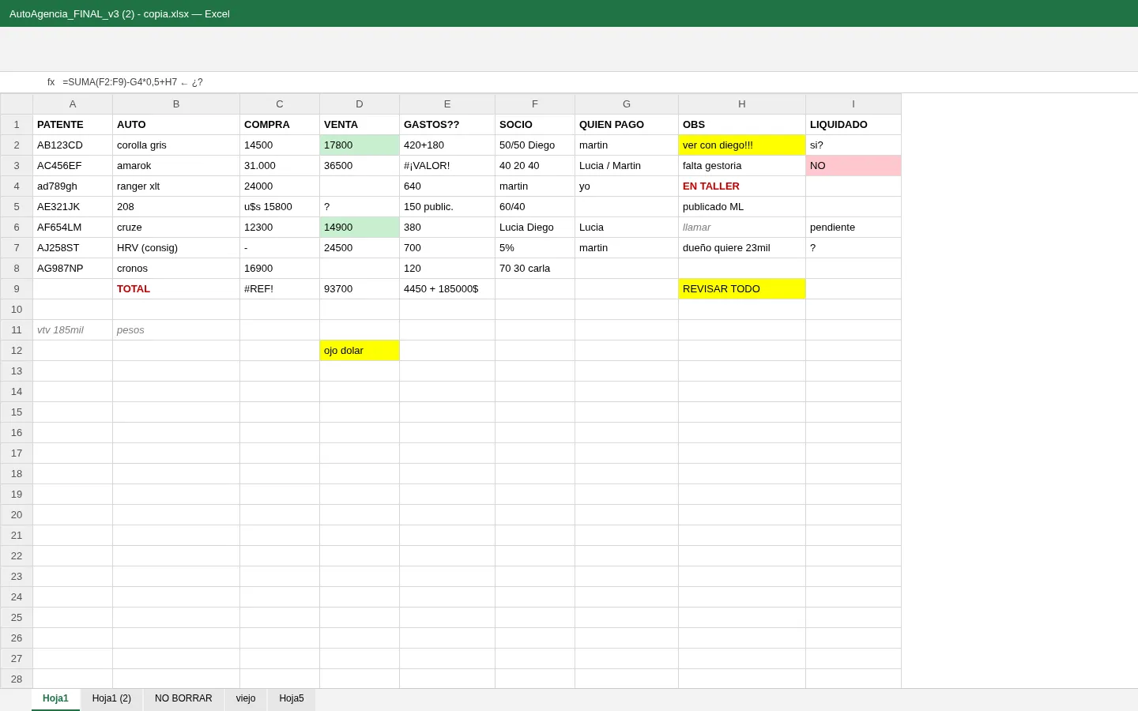Select the AG987NP patente cell

[x=73, y=269]
